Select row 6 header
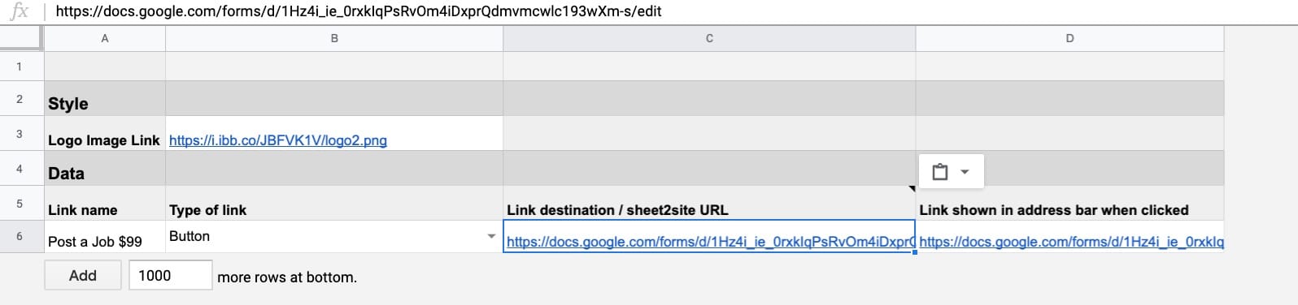The image size is (1298, 305). tap(20, 236)
